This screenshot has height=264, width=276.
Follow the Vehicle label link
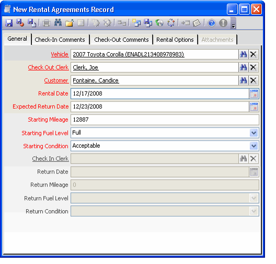point(60,54)
